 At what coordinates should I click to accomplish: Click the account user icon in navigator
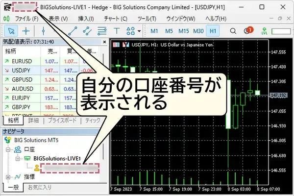(37, 168)
